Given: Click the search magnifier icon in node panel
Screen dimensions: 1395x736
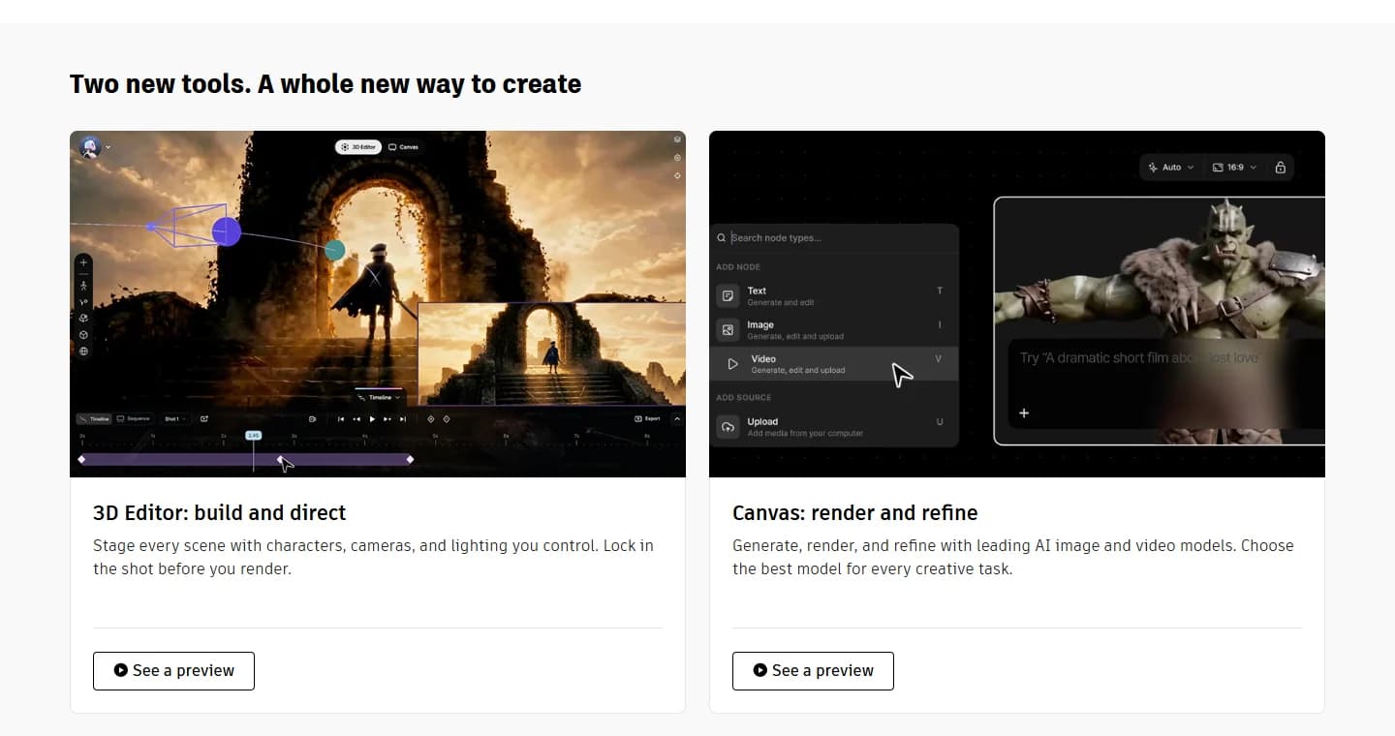Looking at the screenshot, I should pyautogui.click(x=722, y=237).
